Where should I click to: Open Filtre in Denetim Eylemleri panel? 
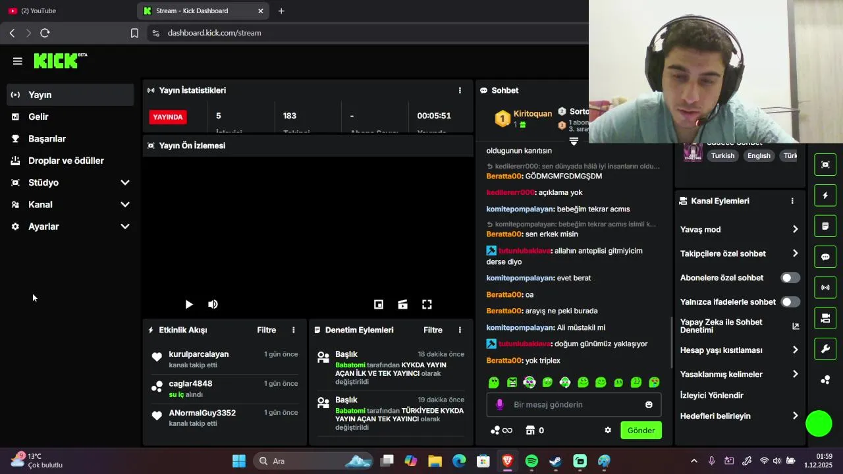[433, 330]
